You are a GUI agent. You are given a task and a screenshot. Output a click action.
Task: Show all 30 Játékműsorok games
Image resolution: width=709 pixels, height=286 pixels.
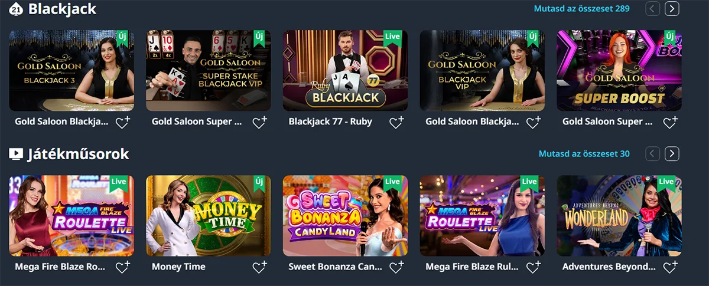pos(584,154)
